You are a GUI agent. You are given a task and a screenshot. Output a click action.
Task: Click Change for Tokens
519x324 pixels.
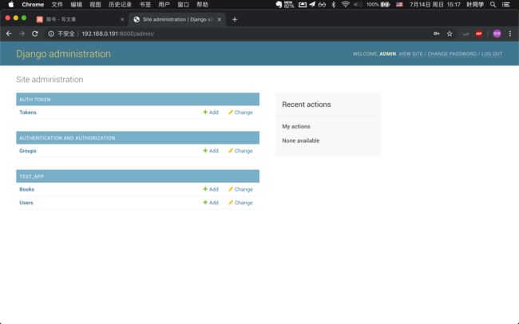(240, 113)
